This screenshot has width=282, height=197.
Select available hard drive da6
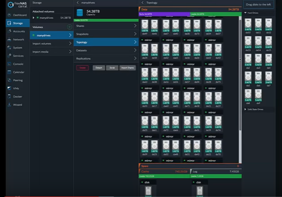[x=258, y=79]
